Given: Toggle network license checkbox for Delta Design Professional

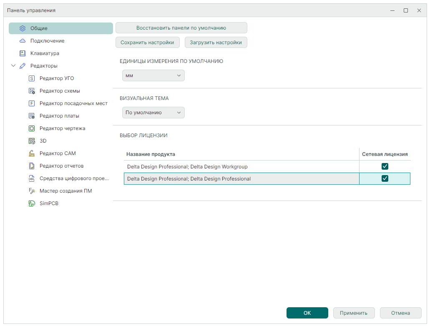Looking at the screenshot, I should click(385, 178).
